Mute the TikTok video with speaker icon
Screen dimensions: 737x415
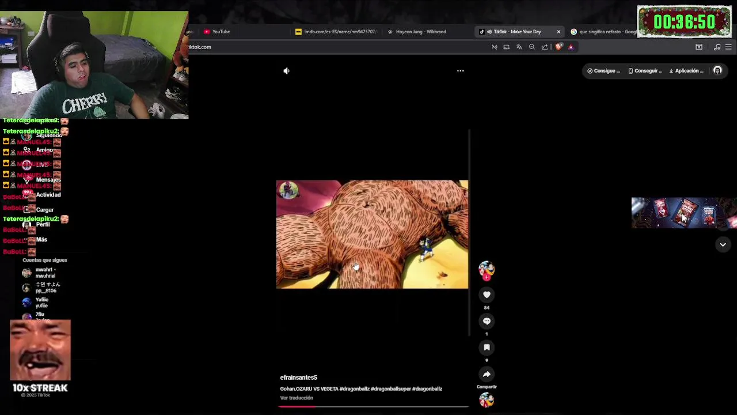point(286,71)
